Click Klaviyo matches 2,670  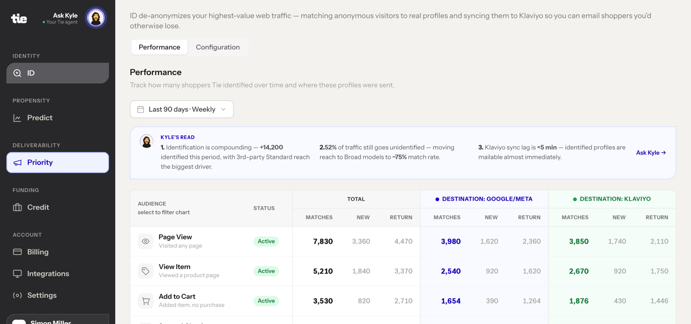(x=579, y=271)
